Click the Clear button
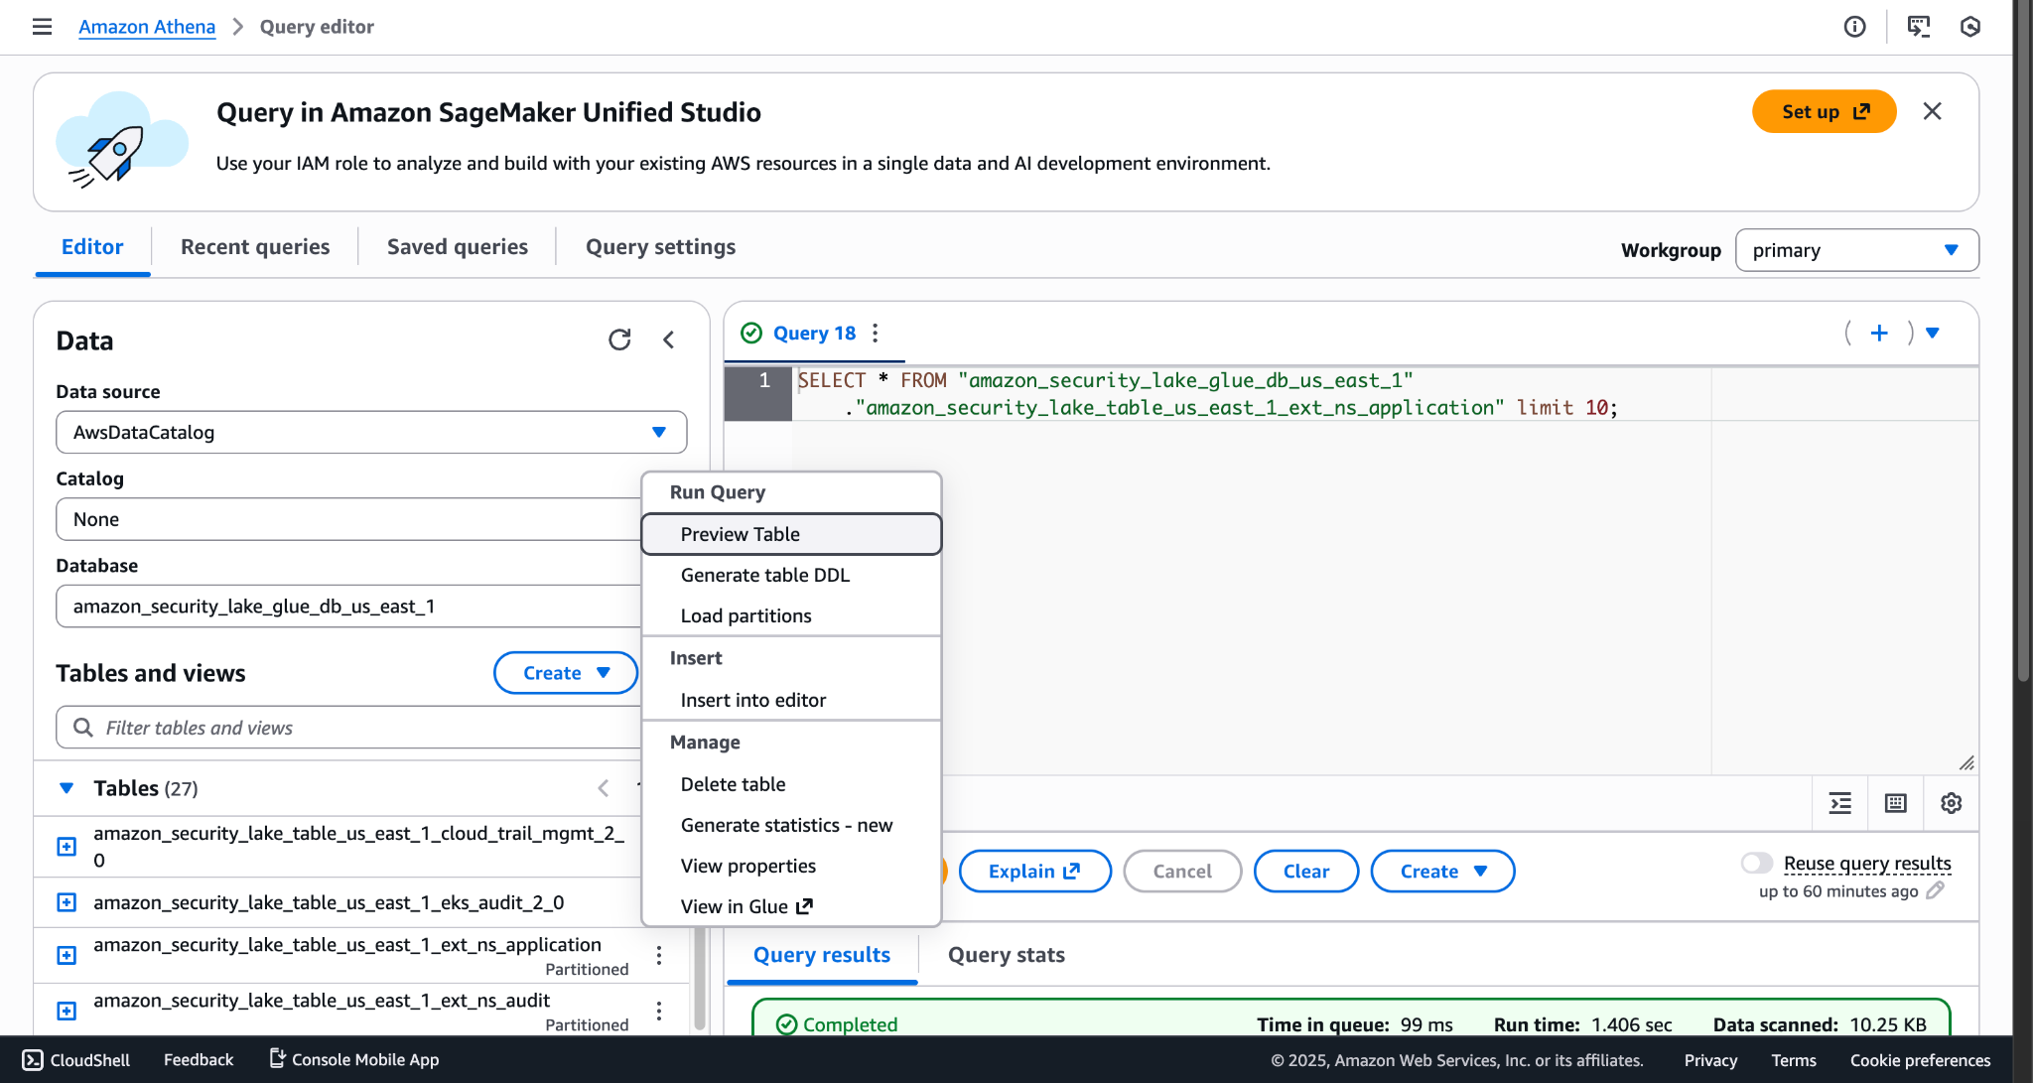 1305,872
